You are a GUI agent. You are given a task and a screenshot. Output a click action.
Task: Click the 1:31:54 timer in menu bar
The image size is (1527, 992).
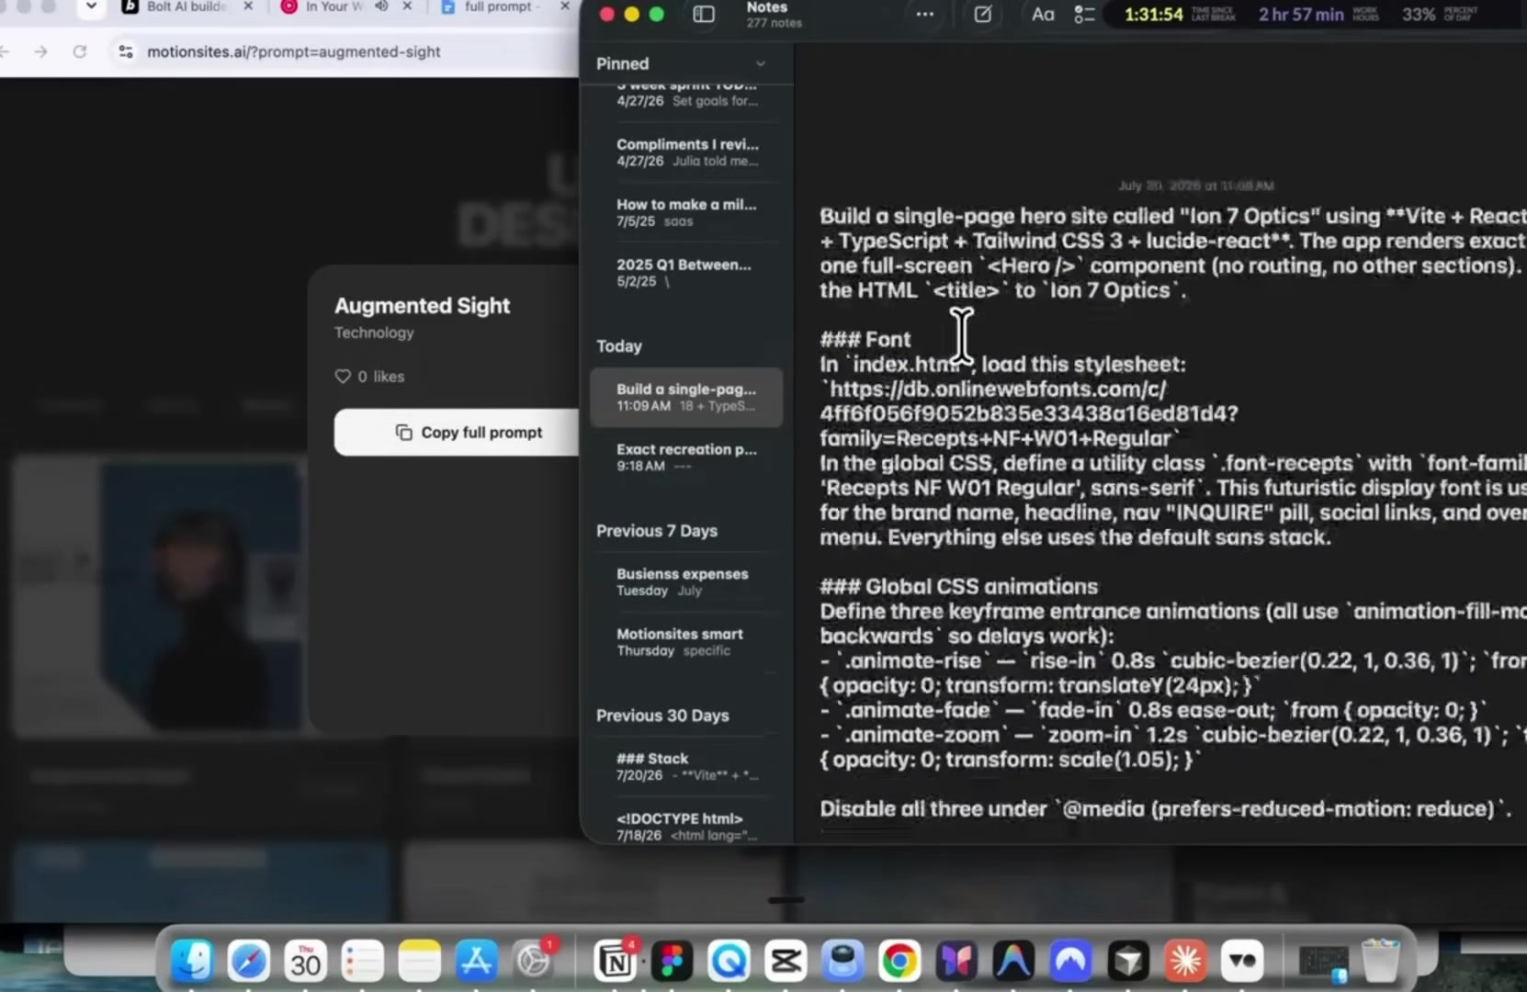click(x=1154, y=14)
